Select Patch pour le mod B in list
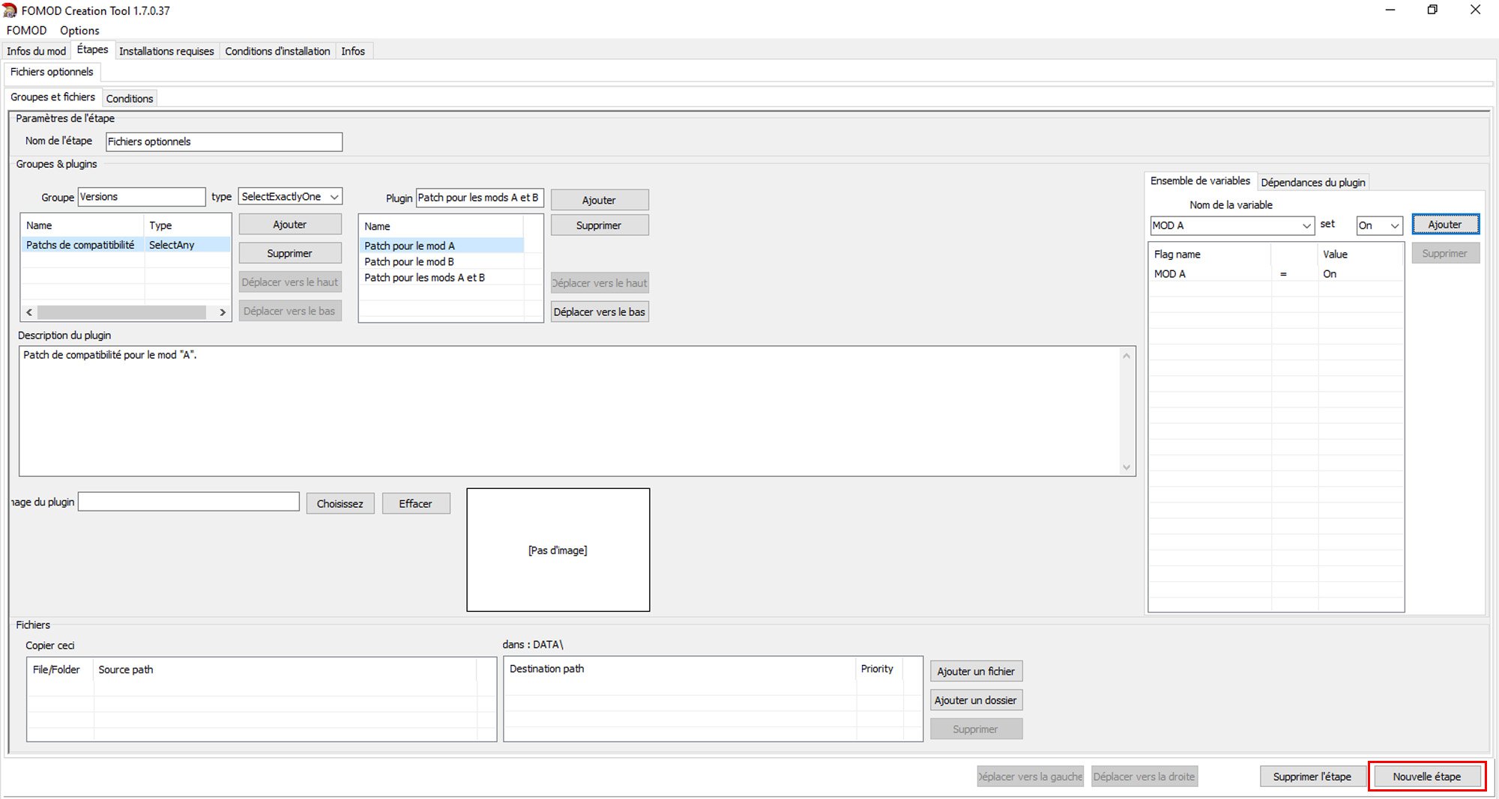The height and width of the screenshot is (799, 1499). click(409, 261)
